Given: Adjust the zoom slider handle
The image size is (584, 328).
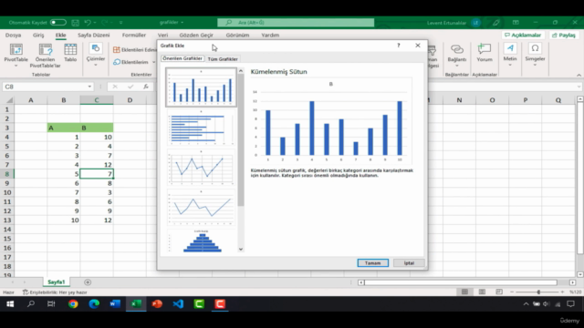Looking at the screenshot, I should pos(538,292).
